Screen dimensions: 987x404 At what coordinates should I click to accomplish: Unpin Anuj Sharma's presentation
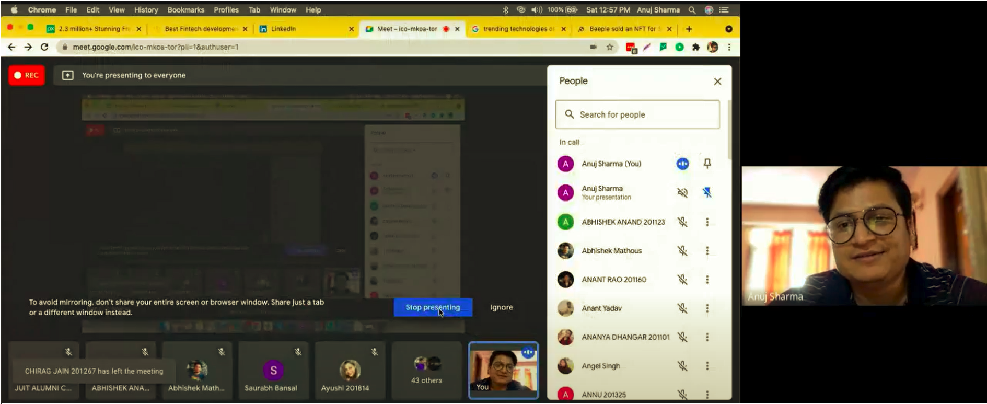click(707, 192)
